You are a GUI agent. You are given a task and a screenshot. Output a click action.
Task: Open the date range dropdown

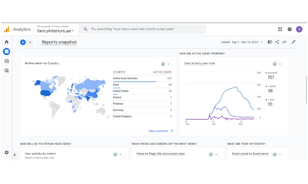pyautogui.click(x=243, y=42)
